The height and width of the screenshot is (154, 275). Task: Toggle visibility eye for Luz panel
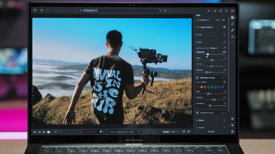click(x=225, y=35)
